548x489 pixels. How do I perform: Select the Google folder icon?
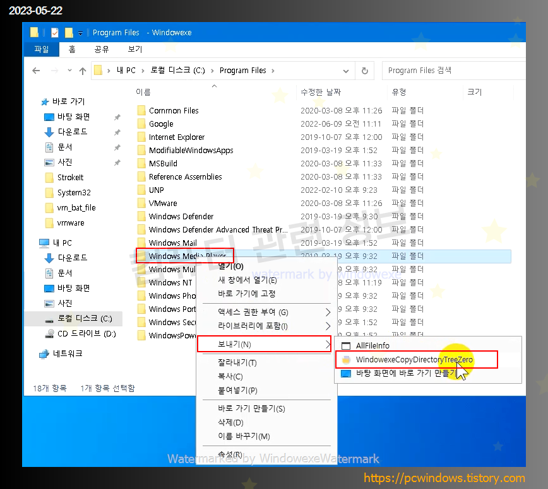pos(141,124)
